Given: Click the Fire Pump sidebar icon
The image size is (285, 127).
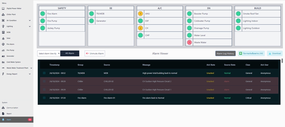Looking at the screenshot, I should (3, 50).
